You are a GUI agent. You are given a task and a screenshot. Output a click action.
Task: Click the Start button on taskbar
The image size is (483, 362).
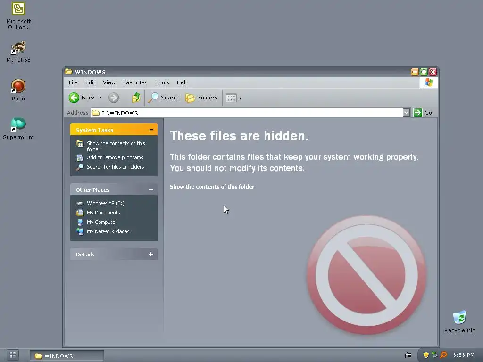[x=13, y=355]
